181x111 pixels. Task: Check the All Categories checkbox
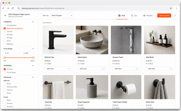pyautogui.click(x=5, y=25)
